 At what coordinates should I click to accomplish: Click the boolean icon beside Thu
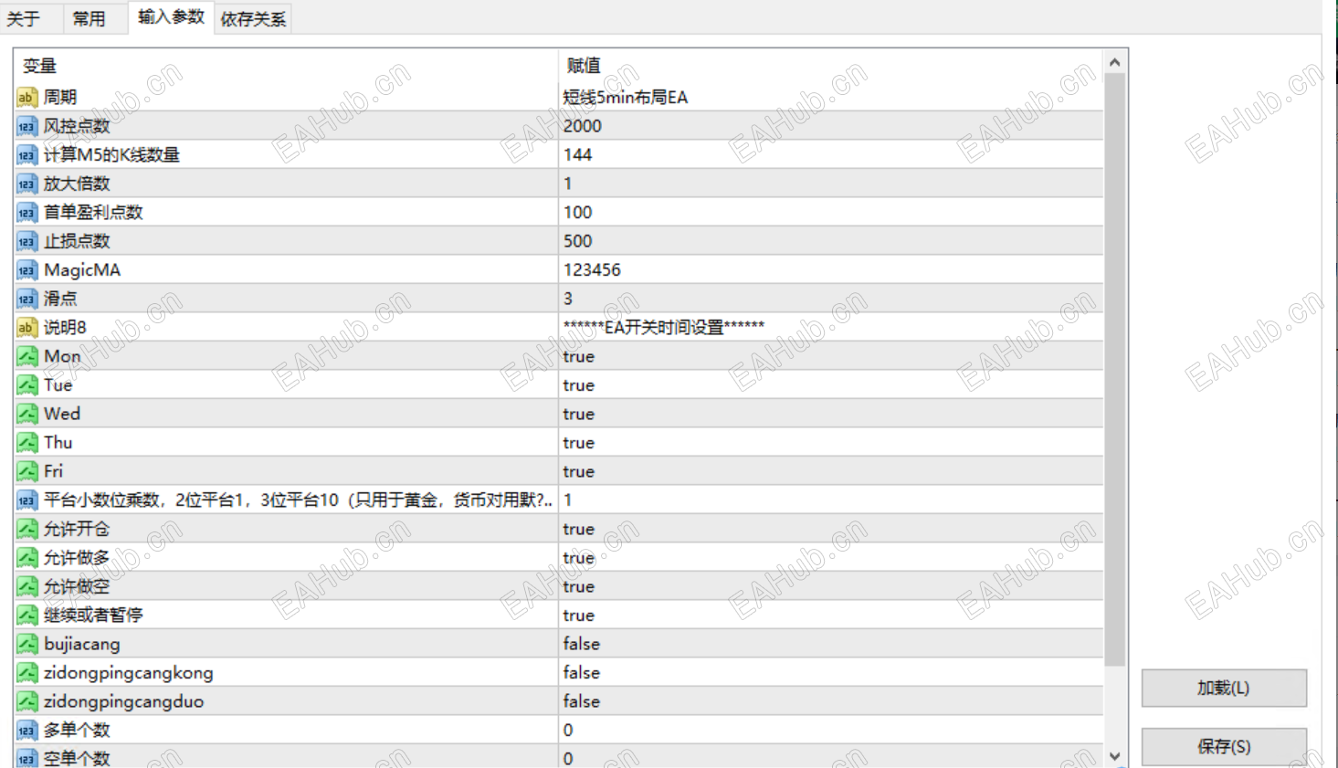26,443
